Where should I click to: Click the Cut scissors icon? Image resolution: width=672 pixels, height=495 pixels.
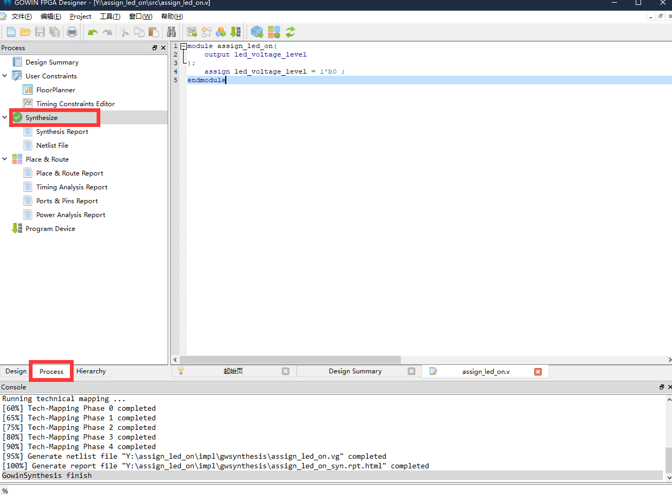click(124, 32)
